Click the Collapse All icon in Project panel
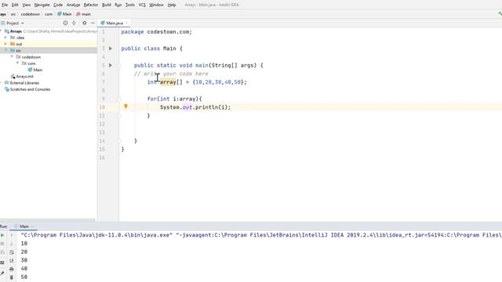 tap(74, 23)
